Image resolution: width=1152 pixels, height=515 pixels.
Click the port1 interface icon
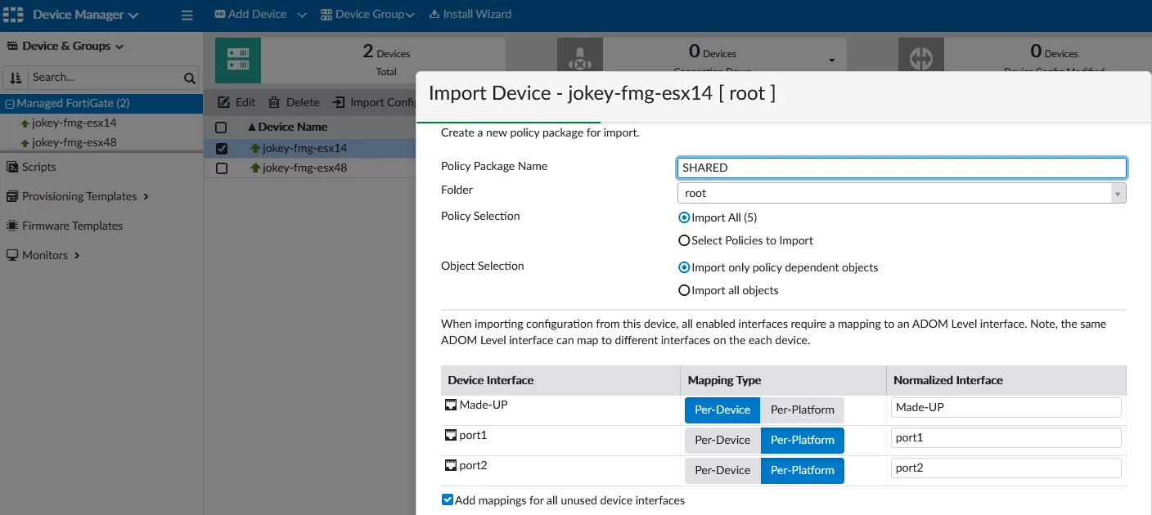(450, 436)
